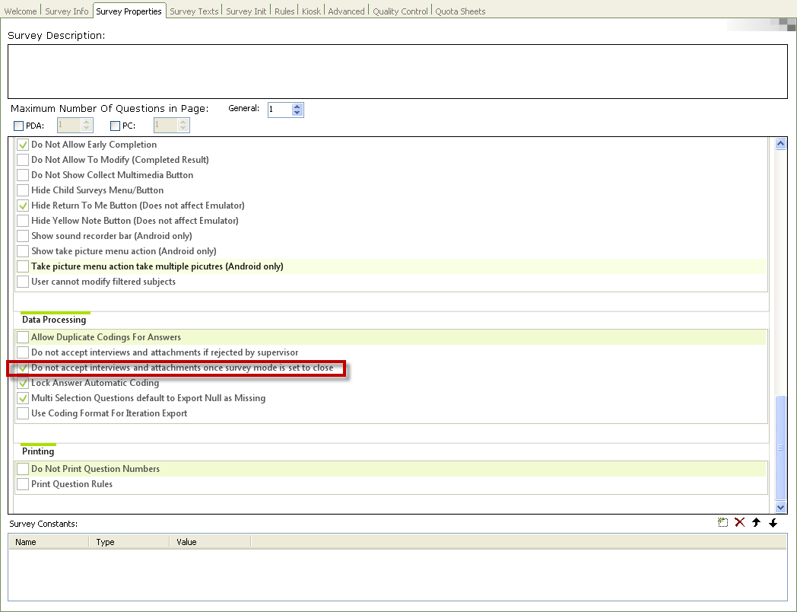Click the options list scrollbar thumb
Viewport: 797px width, 612px height.
point(781,448)
